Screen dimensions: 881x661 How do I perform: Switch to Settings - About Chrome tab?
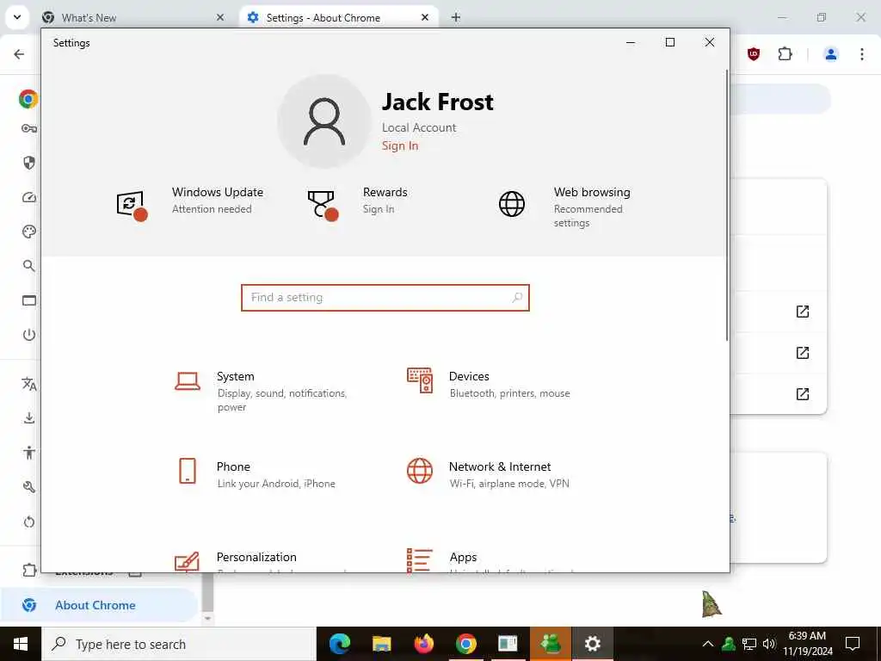click(x=339, y=18)
